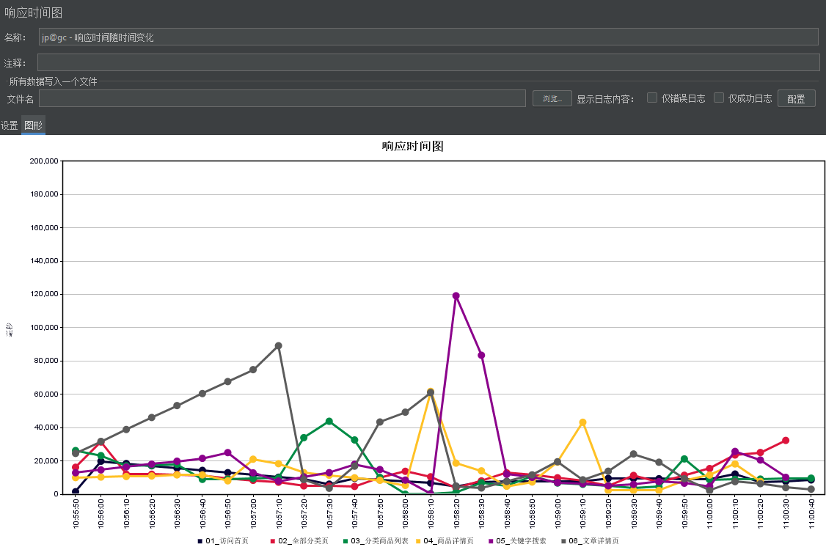The image size is (826, 547).
Task: Click the green peak data point at 10:57:30
Action: [x=329, y=421]
